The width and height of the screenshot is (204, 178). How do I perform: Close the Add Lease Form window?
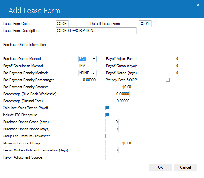tap(198, 5)
